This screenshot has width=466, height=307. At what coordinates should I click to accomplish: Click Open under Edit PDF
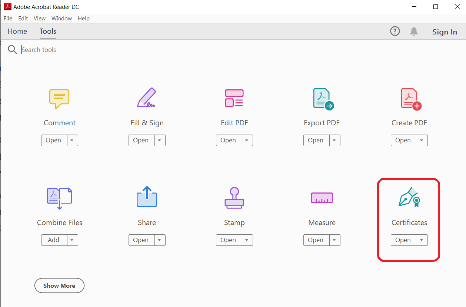point(229,141)
